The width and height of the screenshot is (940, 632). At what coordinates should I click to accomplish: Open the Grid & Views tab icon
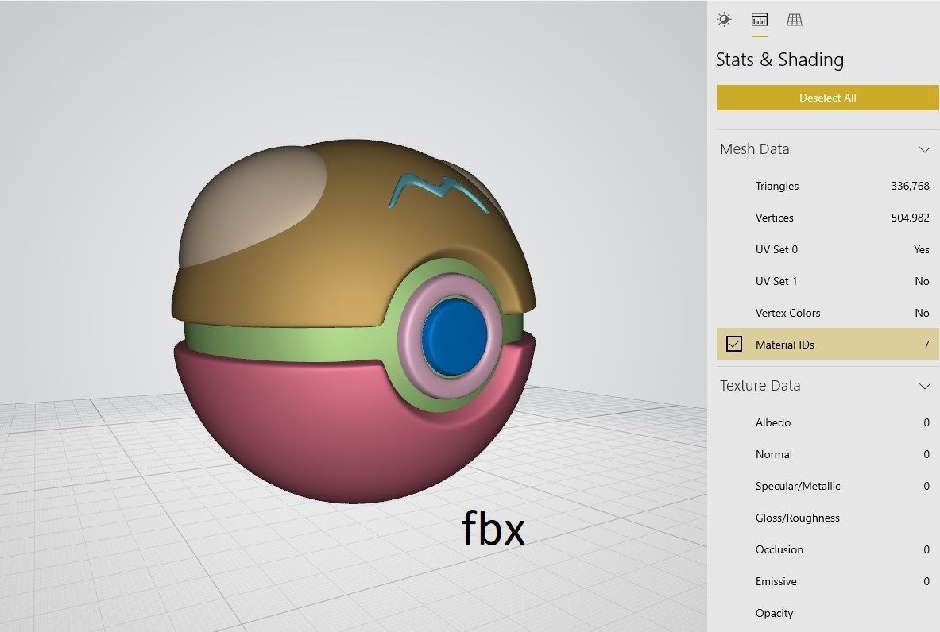[795, 20]
